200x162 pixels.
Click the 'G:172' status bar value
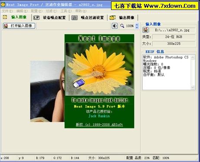pyautogui.click(x=57, y=158)
